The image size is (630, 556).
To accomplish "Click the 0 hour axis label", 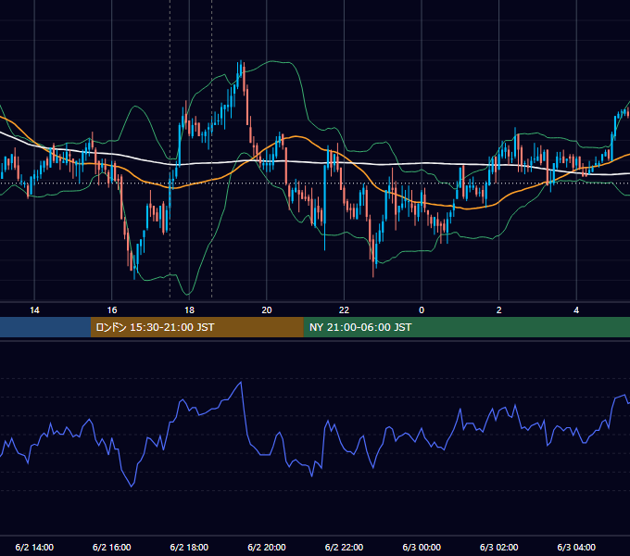I will (x=422, y=310).
